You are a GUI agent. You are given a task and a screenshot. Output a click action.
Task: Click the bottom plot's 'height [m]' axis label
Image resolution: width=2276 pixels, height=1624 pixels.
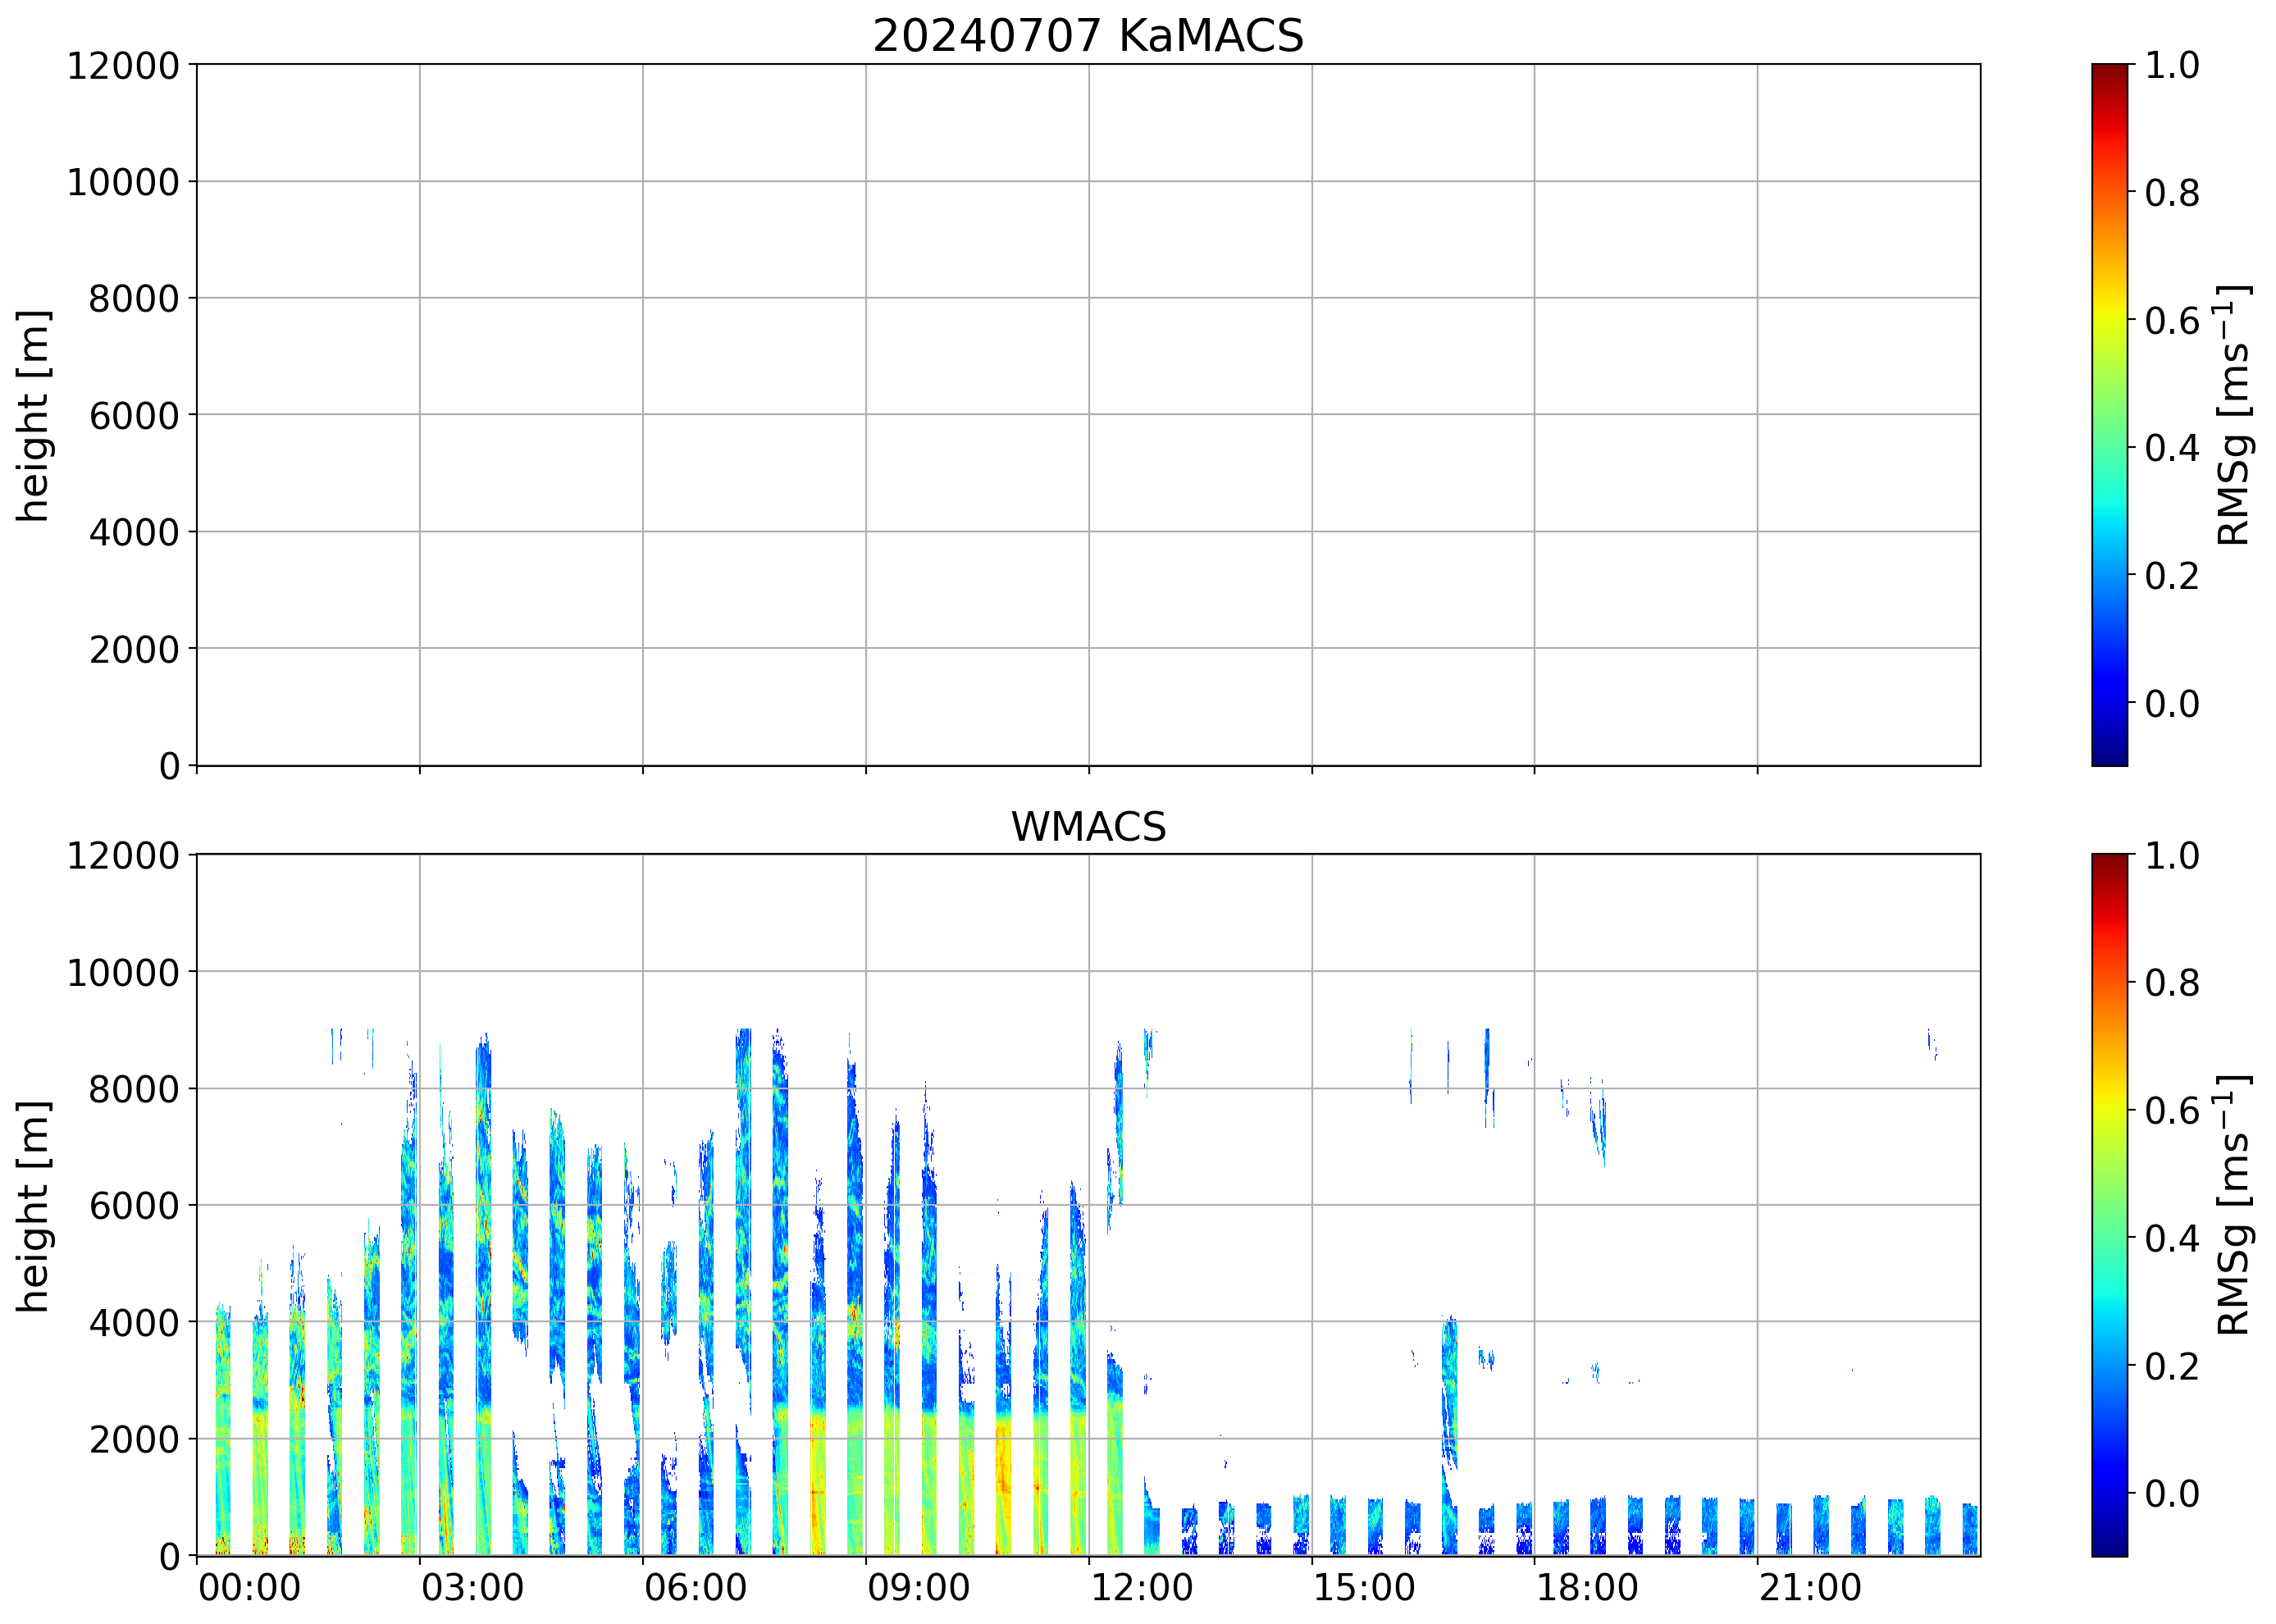pyautogui.click(x=33, y=1206)
